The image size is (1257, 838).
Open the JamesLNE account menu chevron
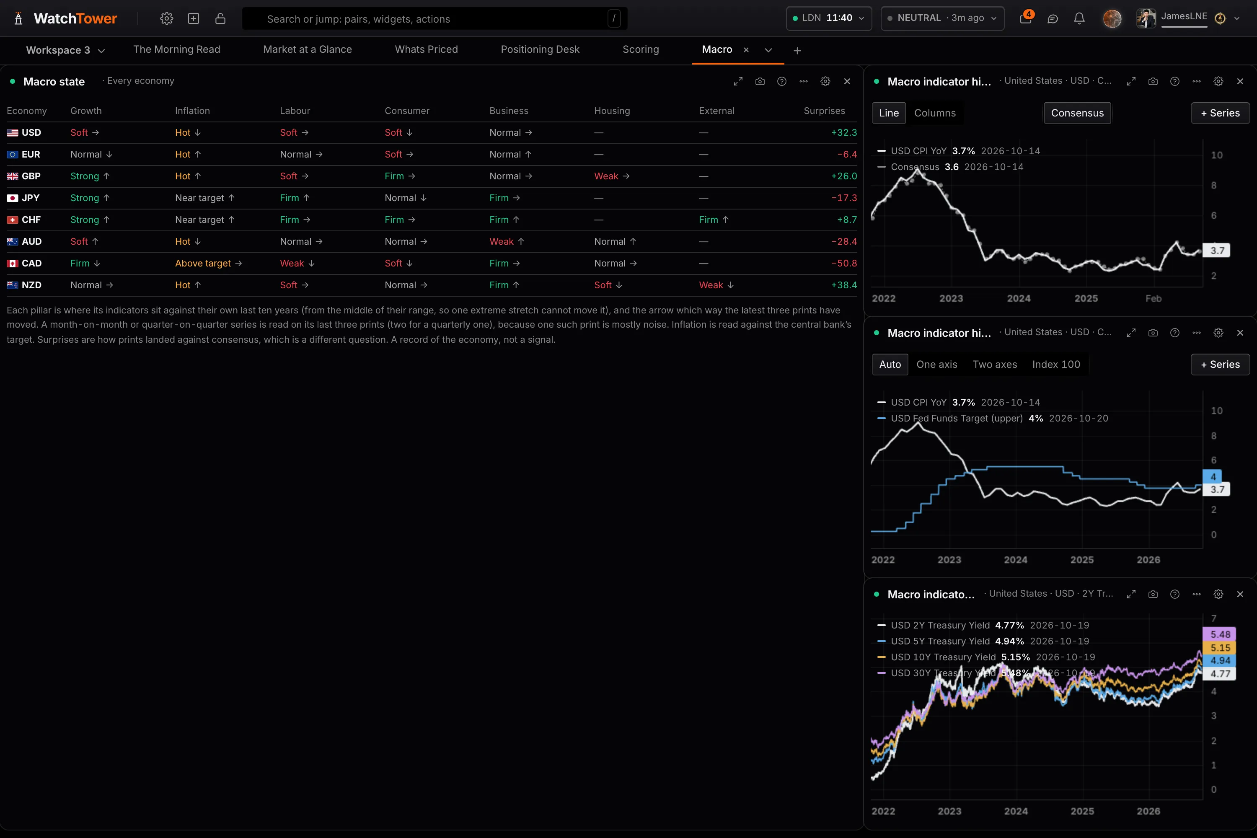(1237, 18)
